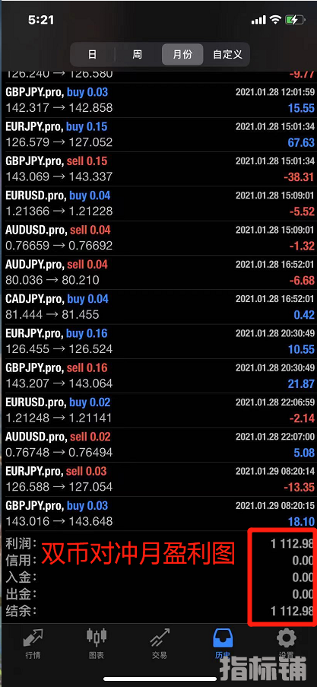Image resolution: width=317 pixels, height=687 pixels.
Task: Open CADJPY.pro buy 0.04 trade row
Action: [158, 307]
